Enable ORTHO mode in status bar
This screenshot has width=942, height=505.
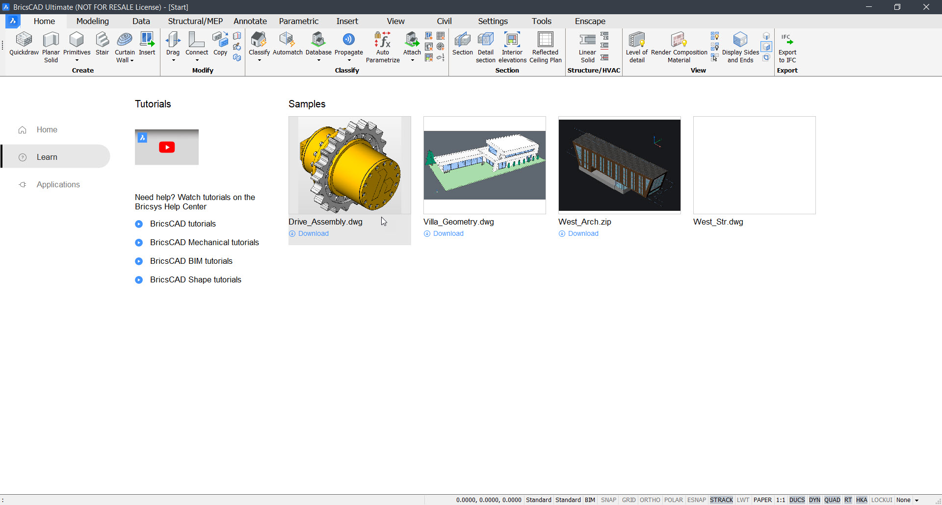point(650,500)
